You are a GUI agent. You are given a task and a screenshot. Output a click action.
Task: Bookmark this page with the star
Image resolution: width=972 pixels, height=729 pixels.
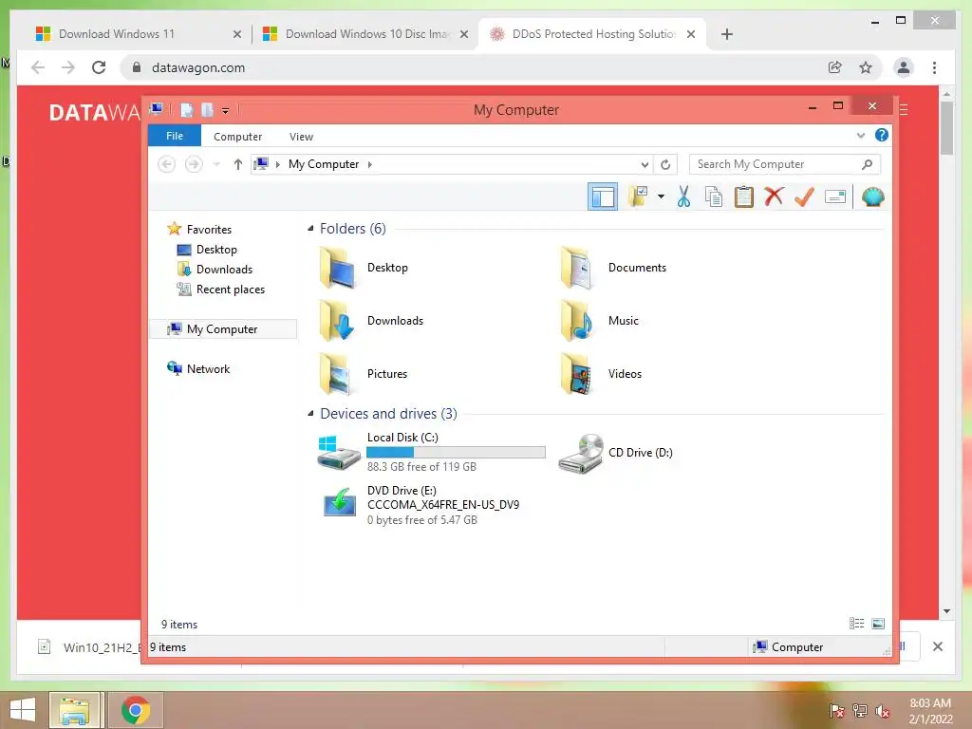pos(866,67)
